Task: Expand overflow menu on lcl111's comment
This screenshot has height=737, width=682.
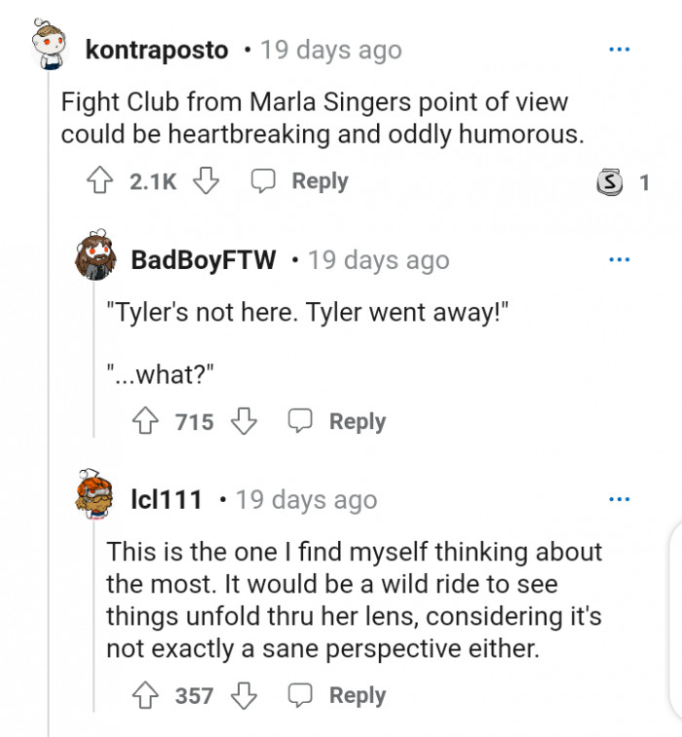Action: [619, 499]
